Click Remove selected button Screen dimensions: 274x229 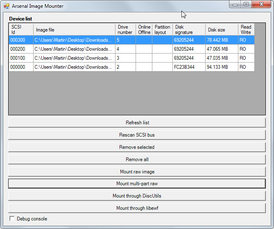[x=137, y=147]
